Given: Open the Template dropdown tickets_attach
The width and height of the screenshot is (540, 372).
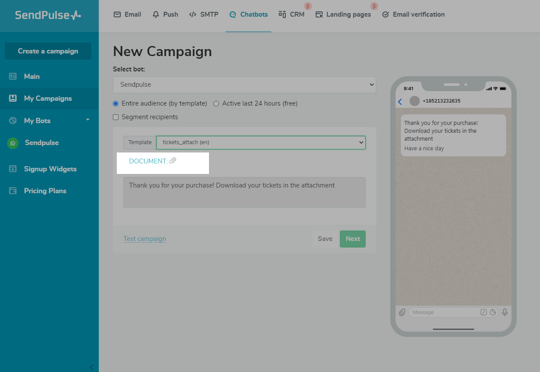Looking at the screenshot, I should pyautogui.click(x=261, y=142).
